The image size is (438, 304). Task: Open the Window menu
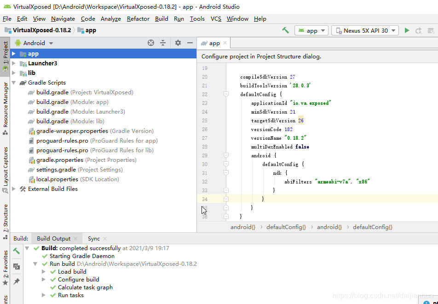pos(237,19)
